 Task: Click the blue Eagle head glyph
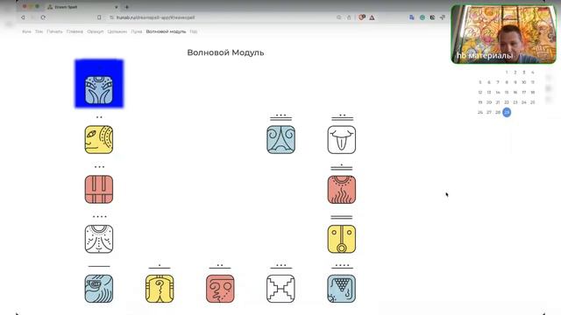[x=99, y=289]
